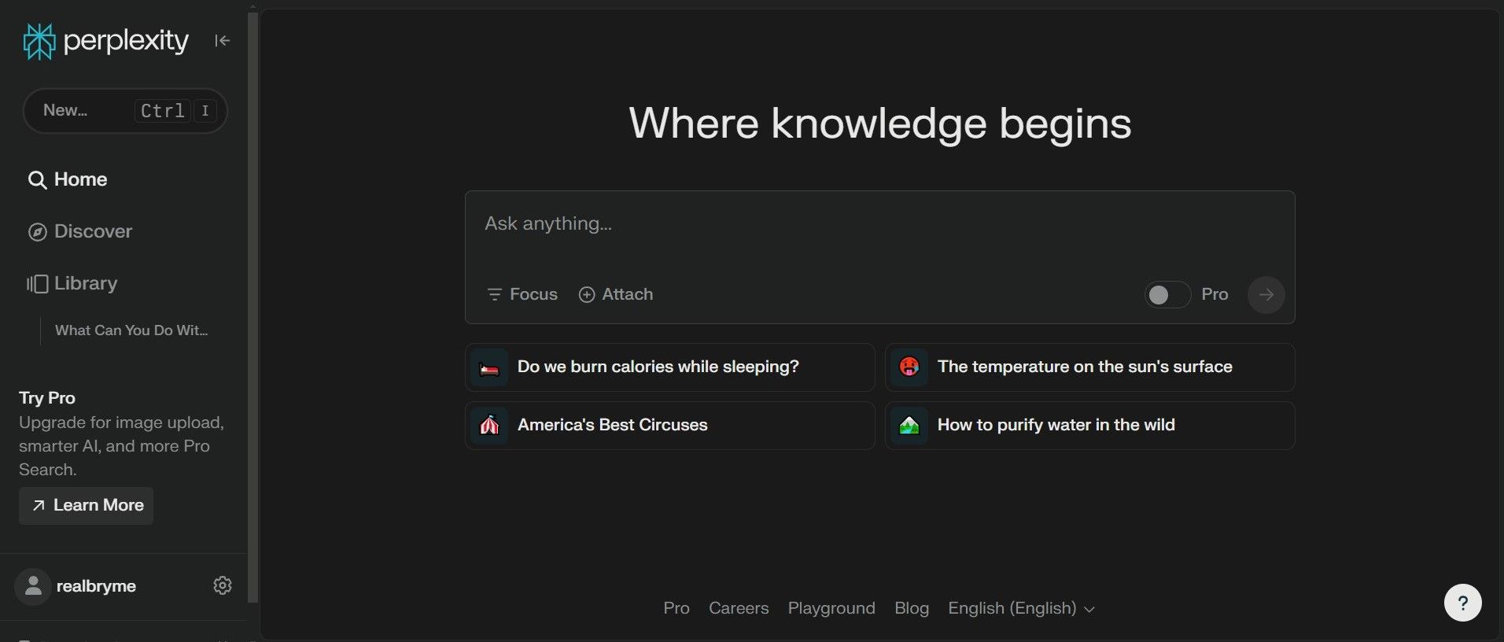
Task: Open the circus tent suggestion icon
Action: pyautogui.click(x=489, y=426)
